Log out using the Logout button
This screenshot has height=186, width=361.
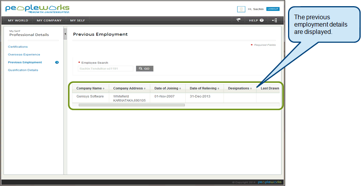pos(273,9)
